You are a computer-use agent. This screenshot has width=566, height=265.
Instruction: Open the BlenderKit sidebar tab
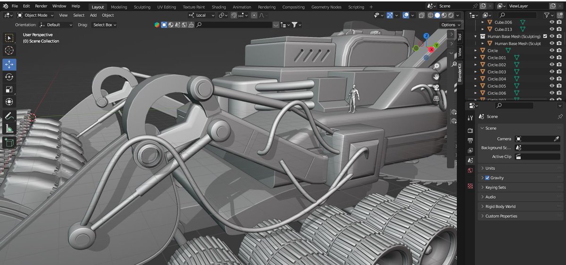coord(460,72)
